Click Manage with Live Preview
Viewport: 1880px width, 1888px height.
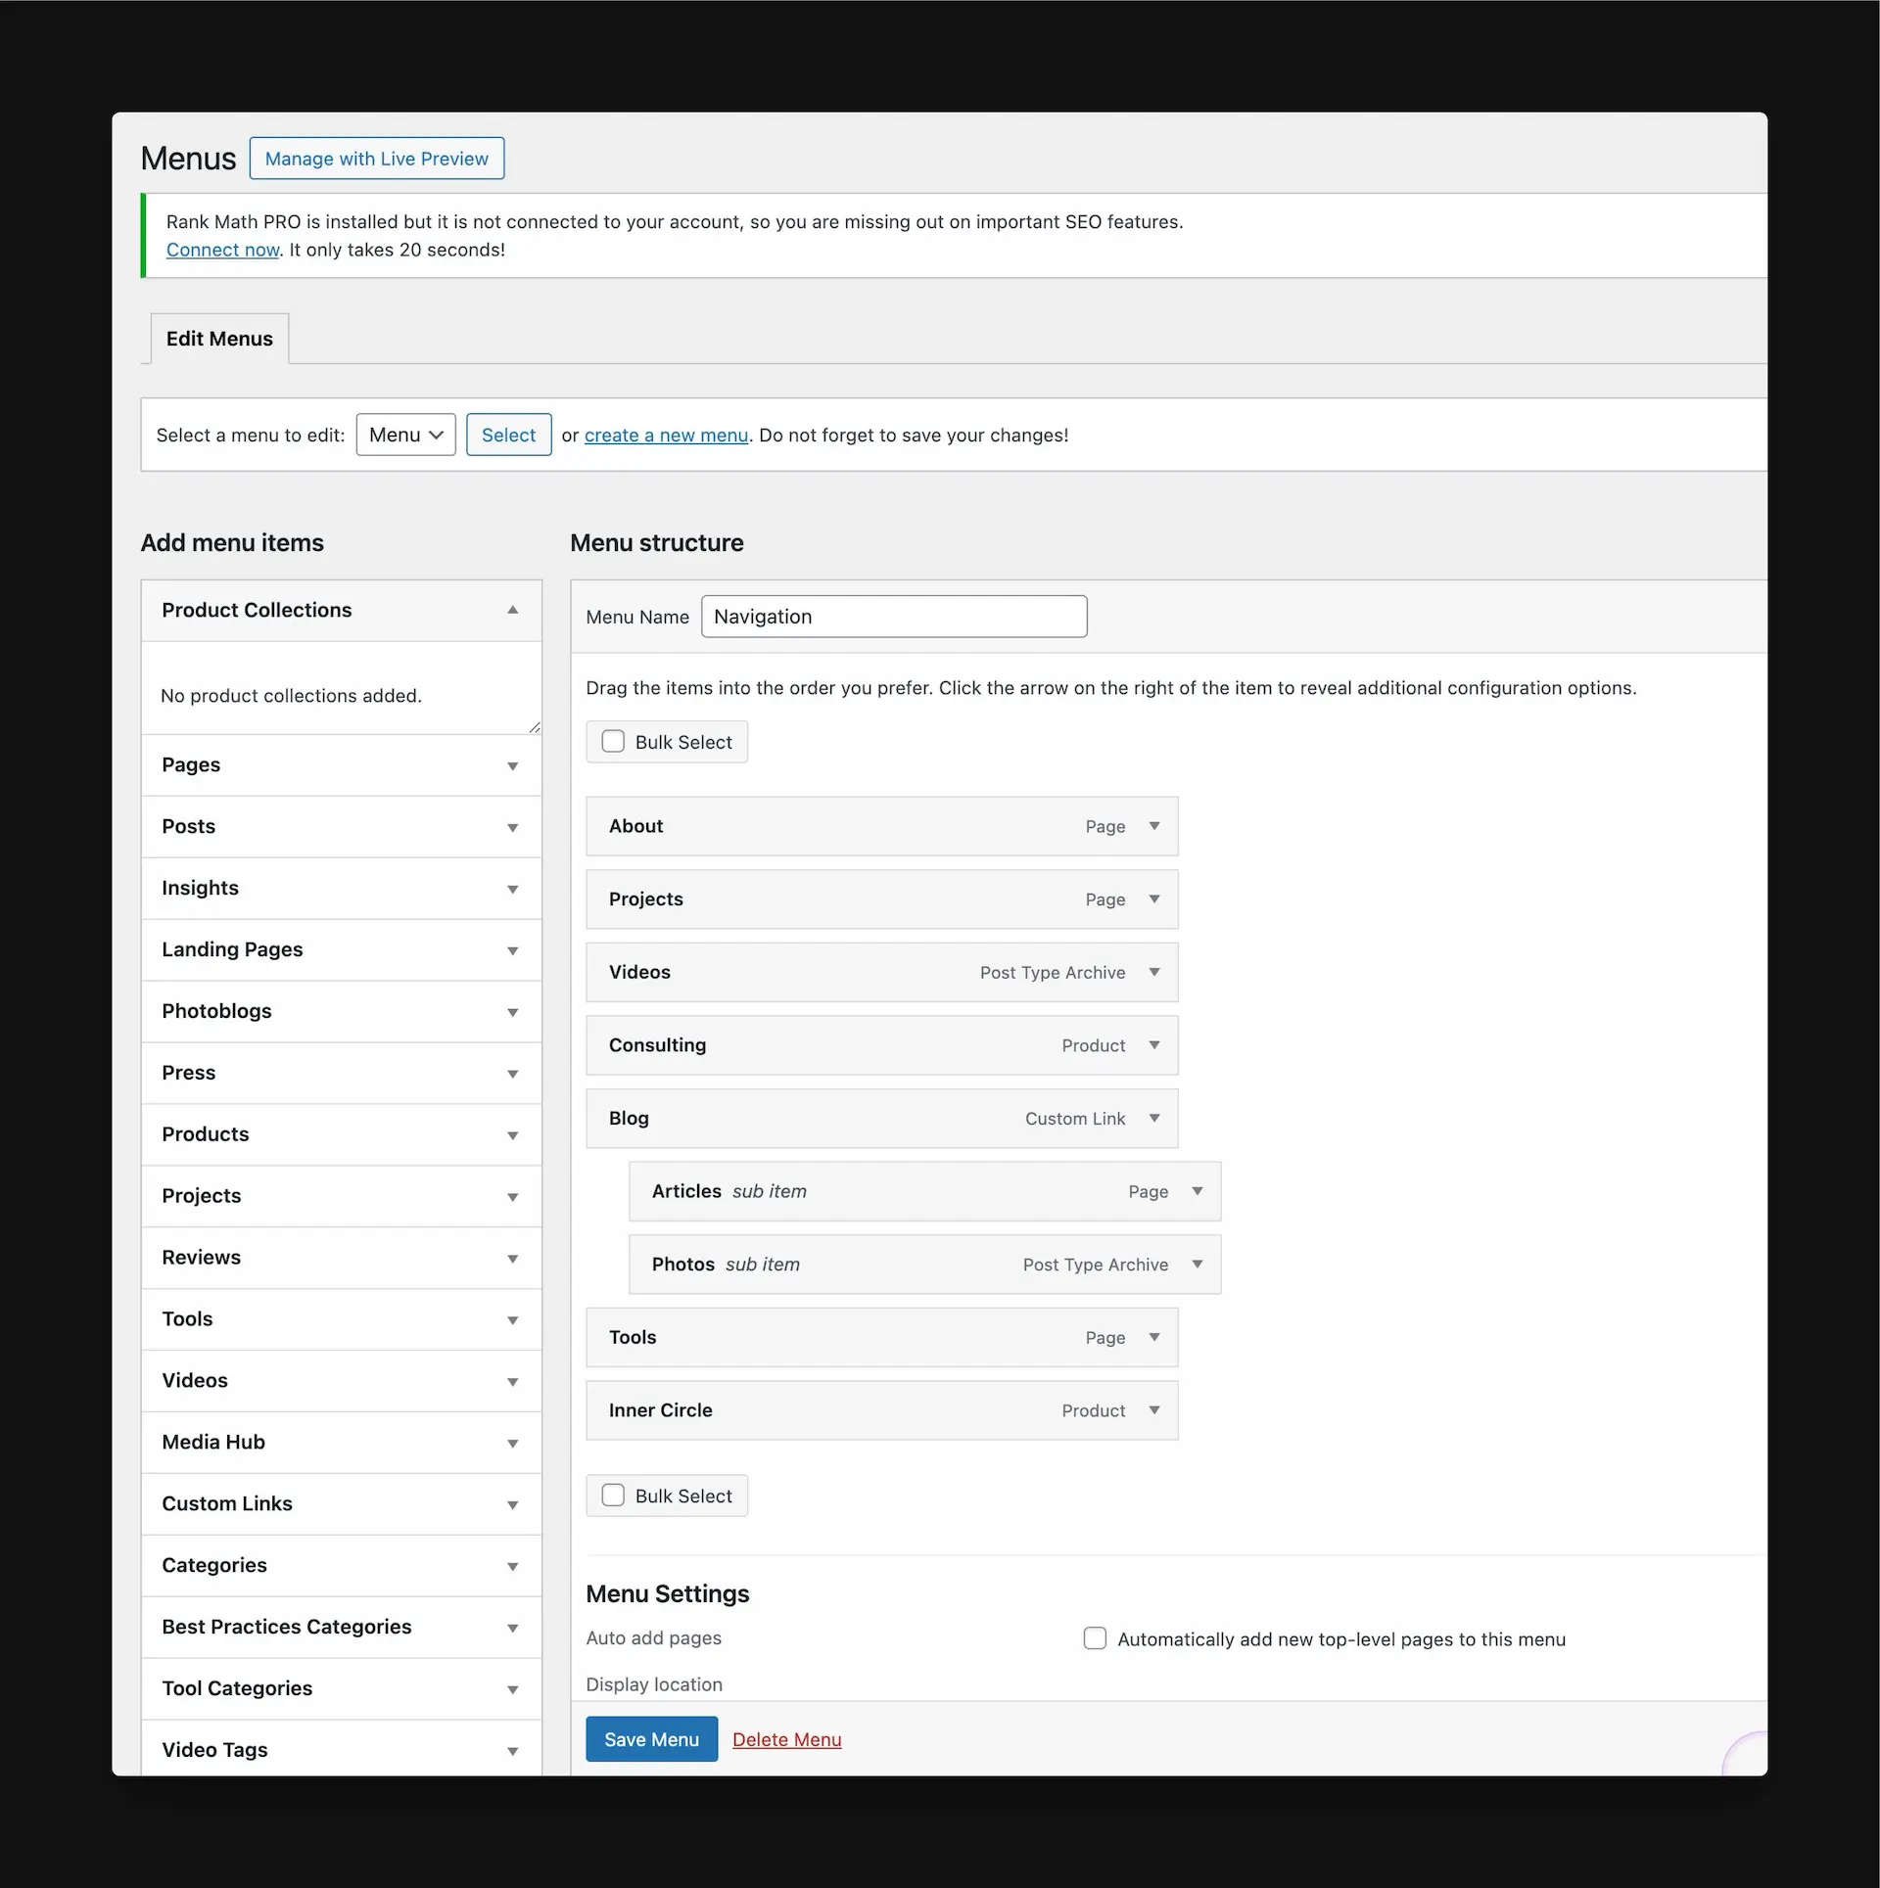[x=377, y=159]
